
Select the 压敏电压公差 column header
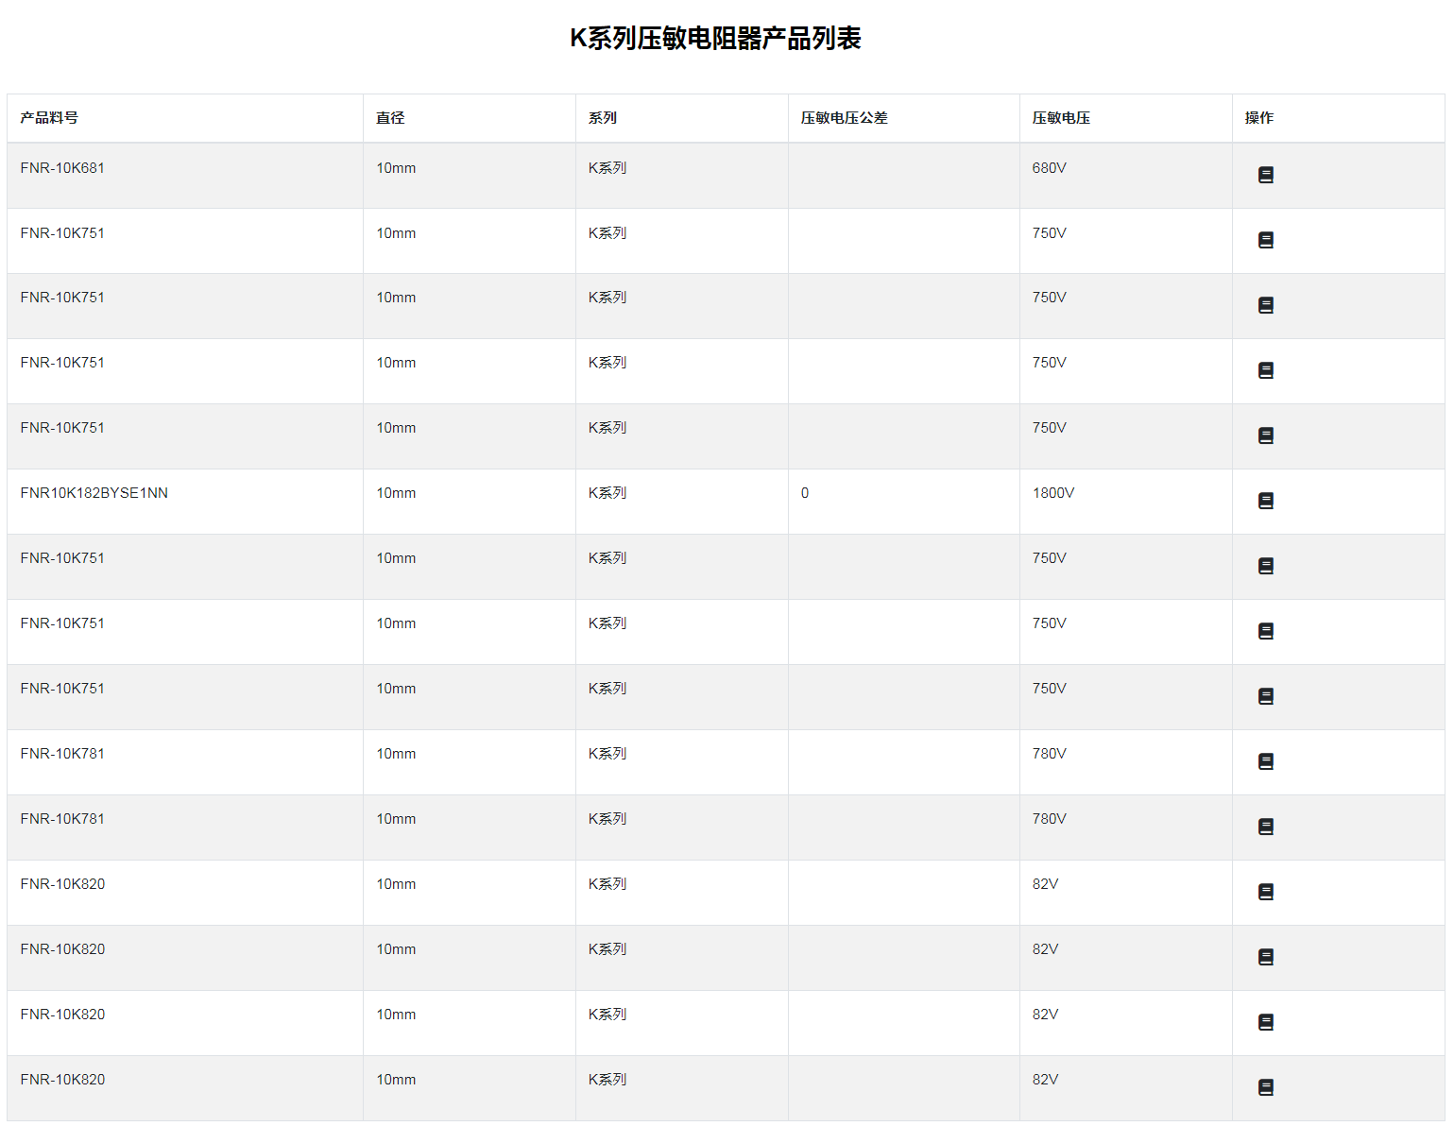(844, 118)
